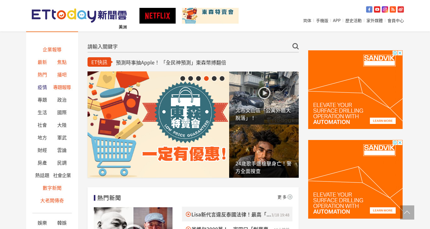Viewport: 430px width, 229px height.
Task: Play the 北市文山區 video
Action: [x=264, y=92]
